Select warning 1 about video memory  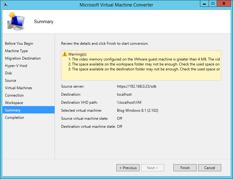pos(144,59)
